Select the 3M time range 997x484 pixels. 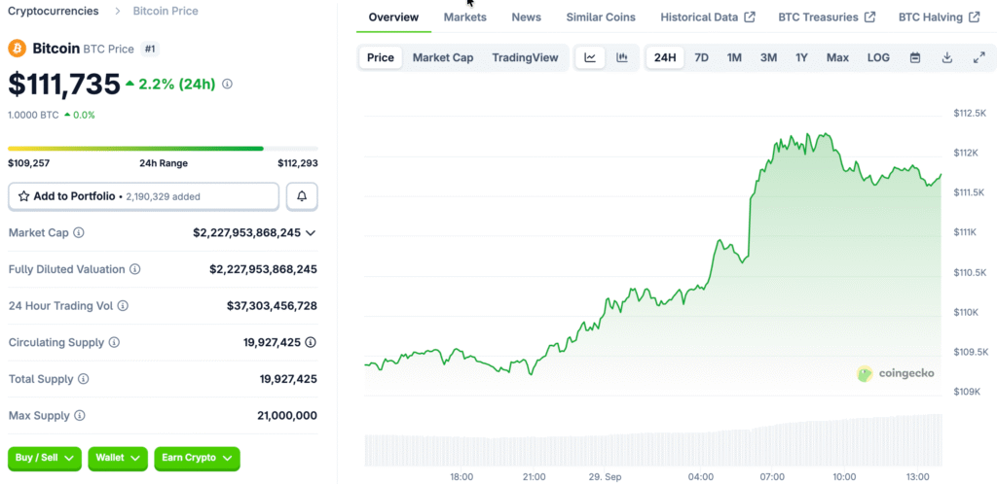click(x=769, y=57)
